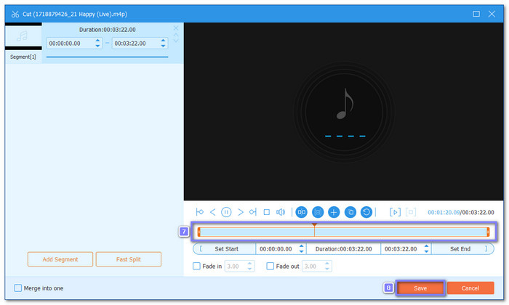This screenshot has width=509, height=305.
Task: Step back to the previous frame
Action: click(212, 212)
